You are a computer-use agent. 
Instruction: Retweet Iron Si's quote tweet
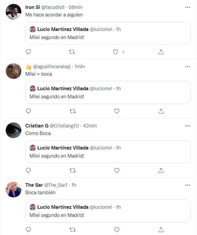73,52
